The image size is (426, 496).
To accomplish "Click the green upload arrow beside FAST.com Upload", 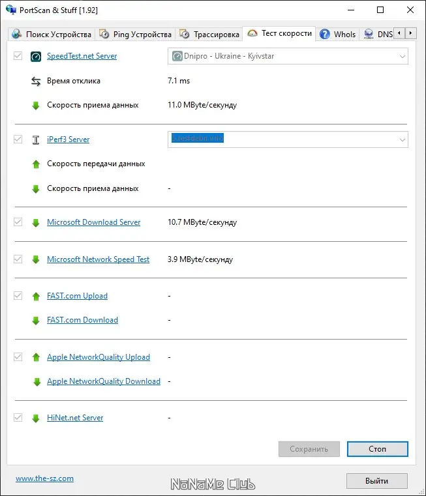I will (x=36, y=296).
